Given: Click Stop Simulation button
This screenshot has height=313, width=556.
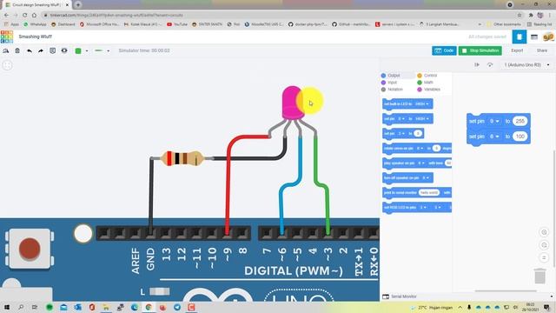Looking at the screenshot, I should pos(480,50).
